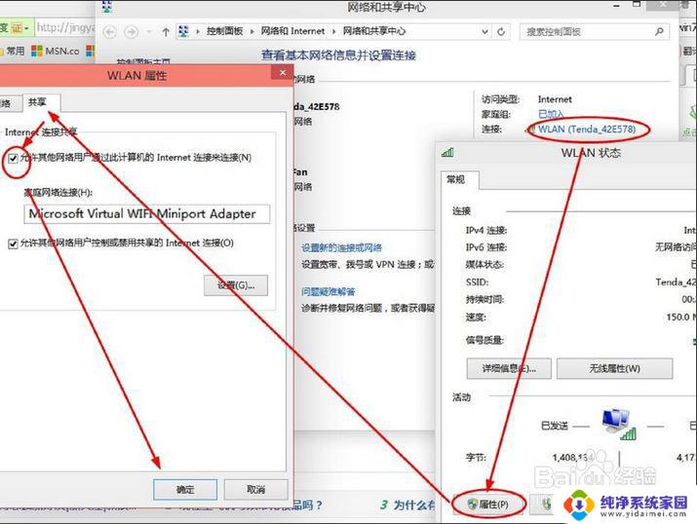Expand chevron after 控制面板 breadcrumb
Screen dimensions: 697x524
click(252, 31)
